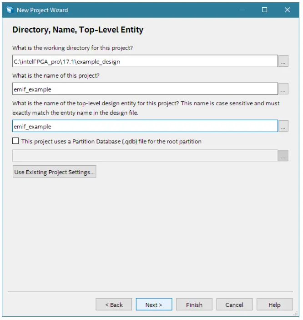
Task: Cancel the new project wizard
Action: [x=234, y=305]
